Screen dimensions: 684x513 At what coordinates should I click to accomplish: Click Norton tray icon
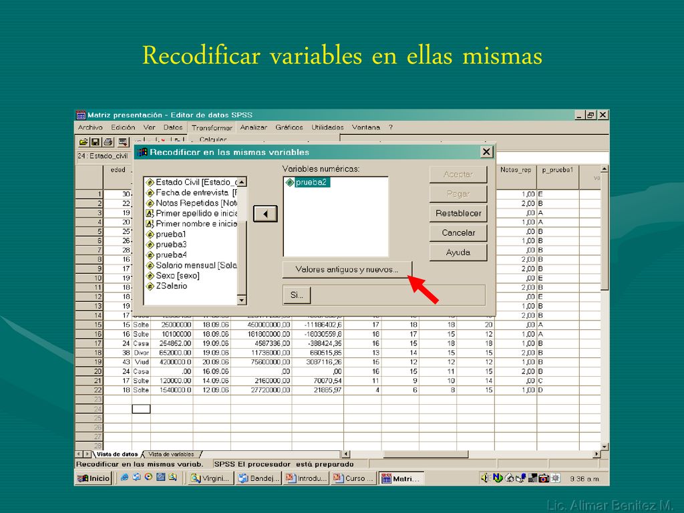pyautogui.click(x=497, y=478)
